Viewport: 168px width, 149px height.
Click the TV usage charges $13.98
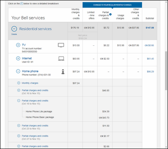click(121, 45)
